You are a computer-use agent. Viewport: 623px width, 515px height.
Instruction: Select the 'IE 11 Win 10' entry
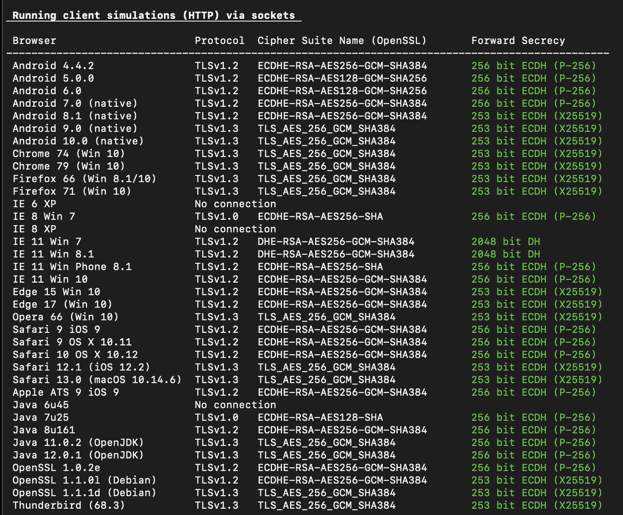[x=50, y=279]
